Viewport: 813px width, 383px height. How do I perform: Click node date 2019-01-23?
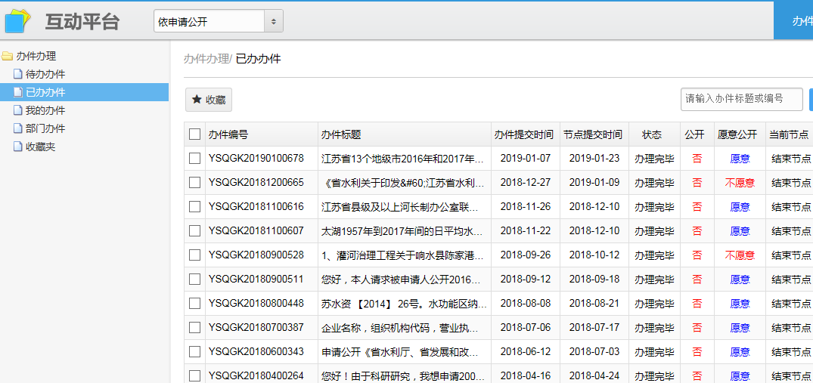pyautogui.click(x=594, y=159)
